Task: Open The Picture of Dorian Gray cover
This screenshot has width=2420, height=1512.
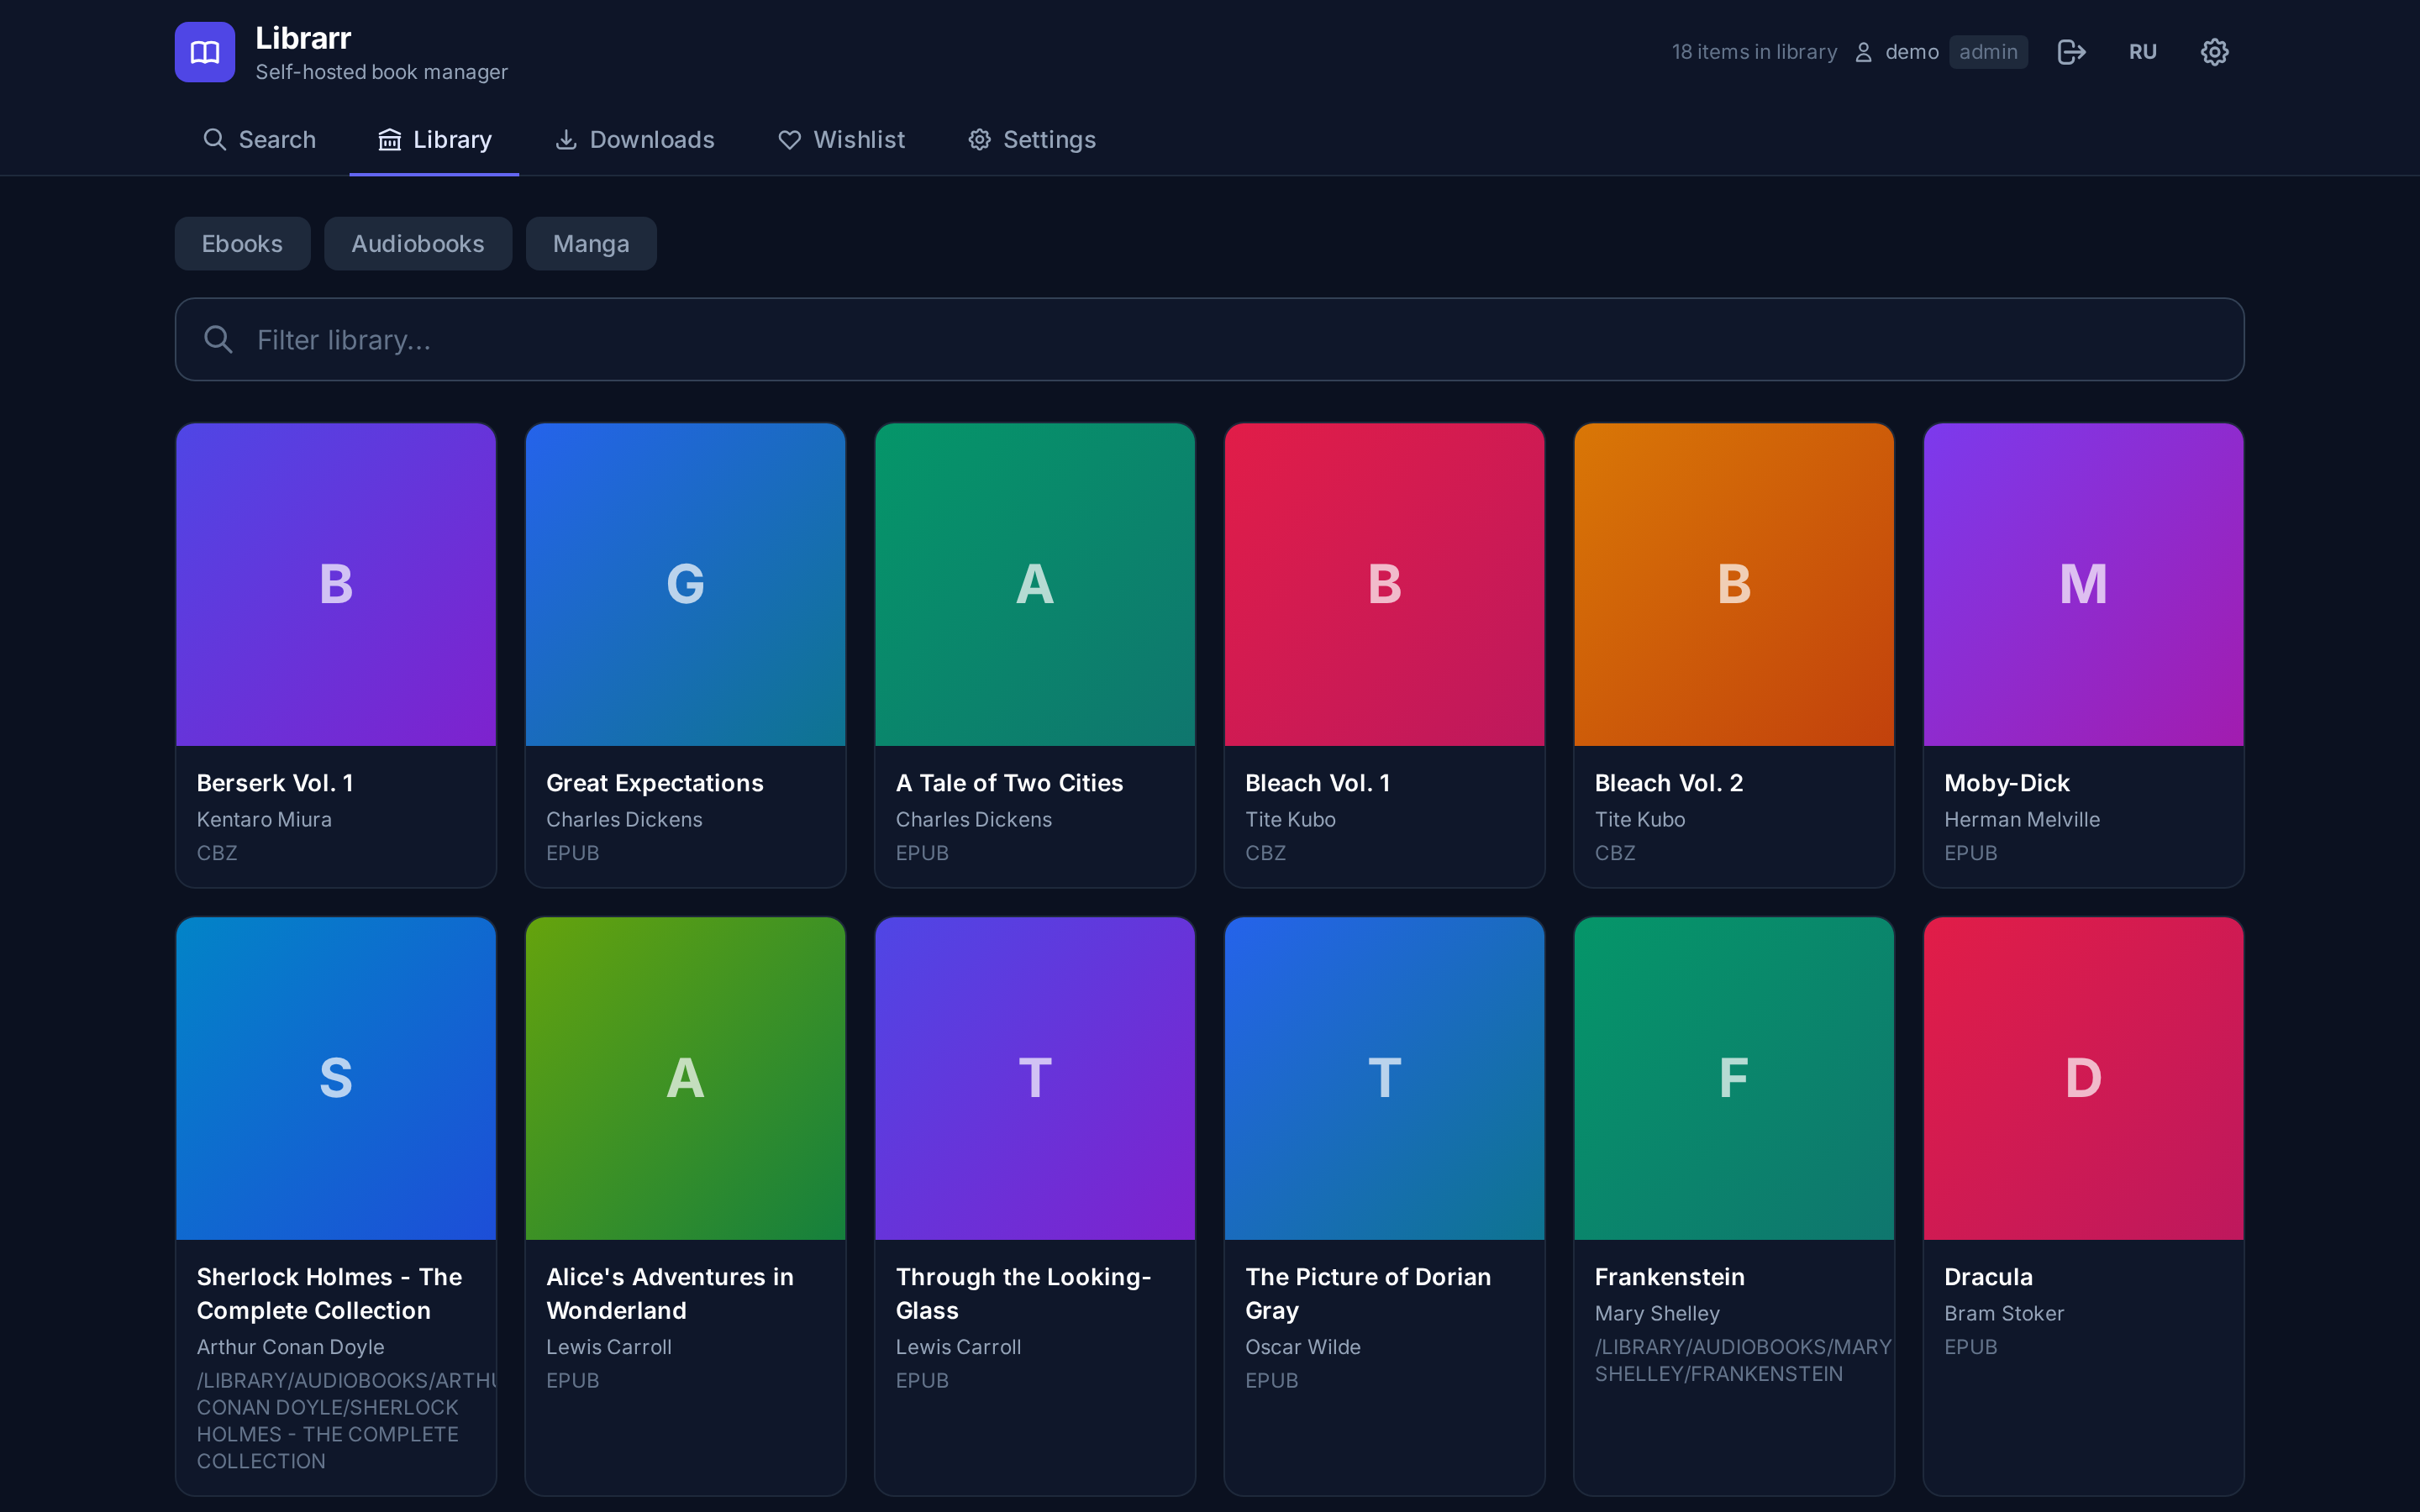Action: 1384,1078
